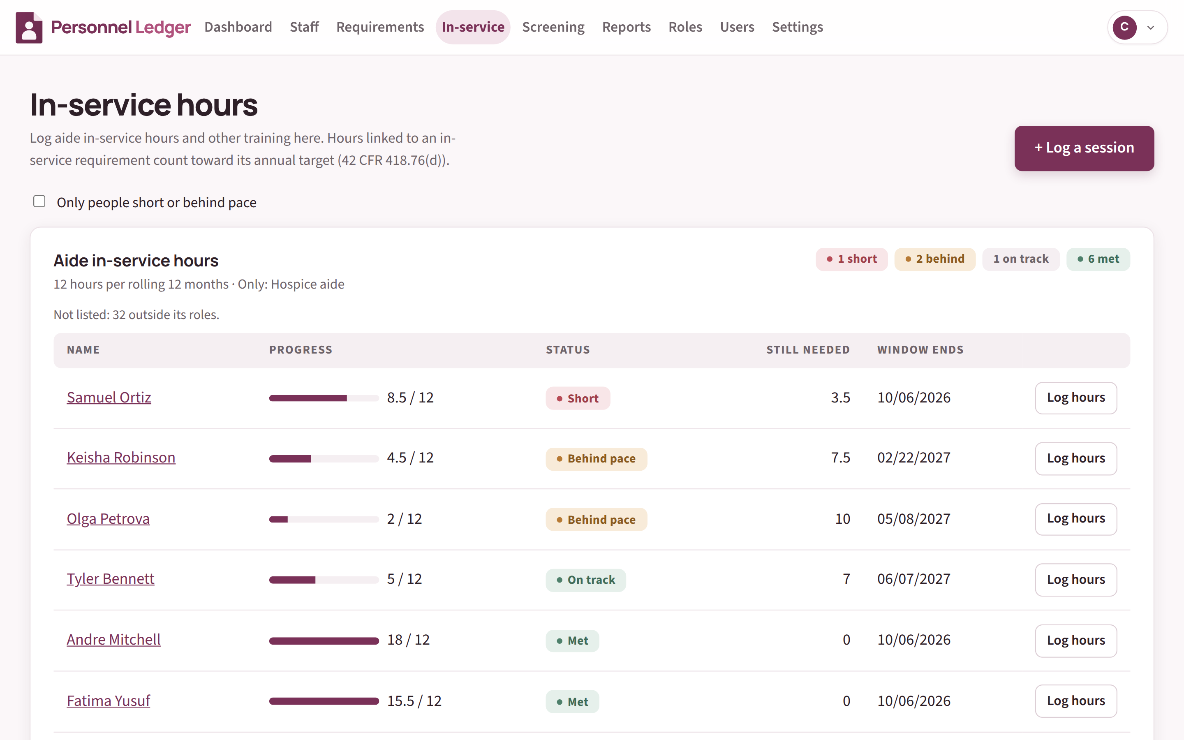This screenshot has width=1184, height=740.
Task: Click the Personnel Ledger logo icon
Action: point(29,28)
